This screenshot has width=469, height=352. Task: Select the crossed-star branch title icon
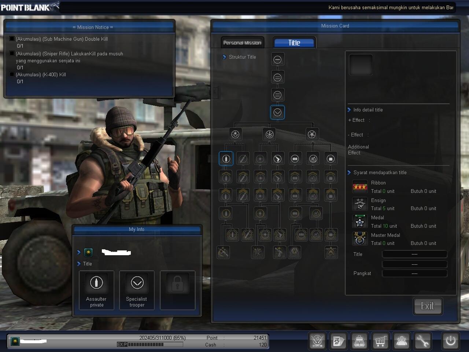[x=312, y=134]
